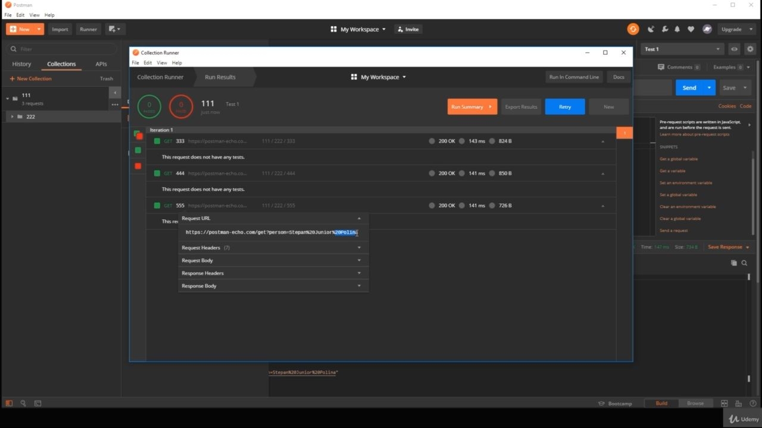This screenshot has width=762, height=428.
Task: Click the two-pane layout icon at bottom right
Action: click(724, 403)
